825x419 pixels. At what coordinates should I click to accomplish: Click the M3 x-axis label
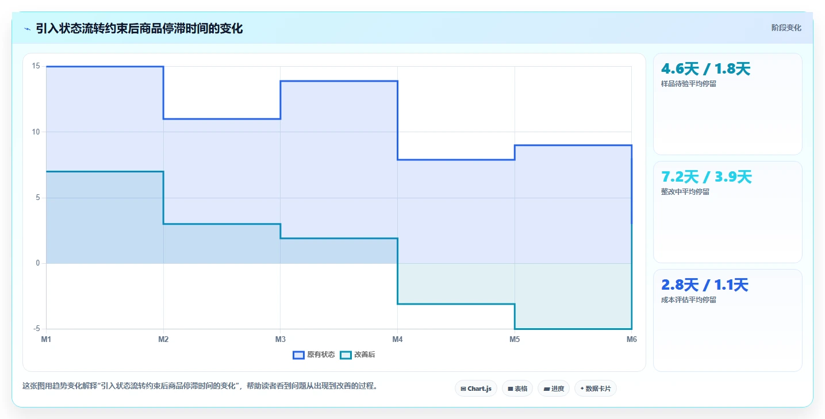point(281,340)
